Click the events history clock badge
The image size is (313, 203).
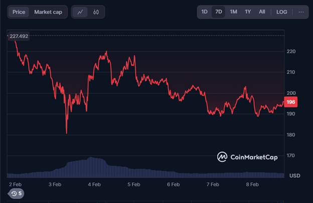coord(17,193)
